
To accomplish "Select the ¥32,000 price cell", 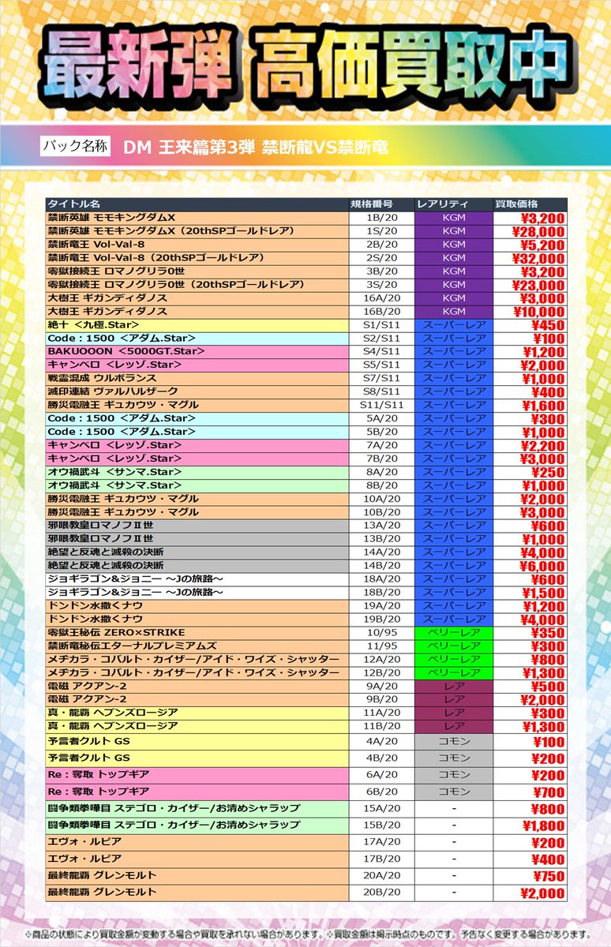I will [530, 257].
